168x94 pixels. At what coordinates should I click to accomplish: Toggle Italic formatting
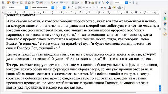[72, 8]
